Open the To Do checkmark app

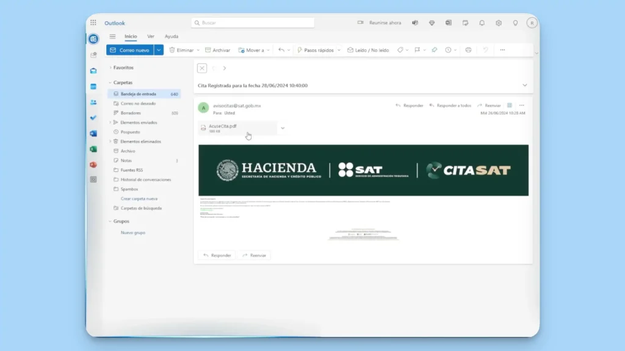tap(93, 118)
